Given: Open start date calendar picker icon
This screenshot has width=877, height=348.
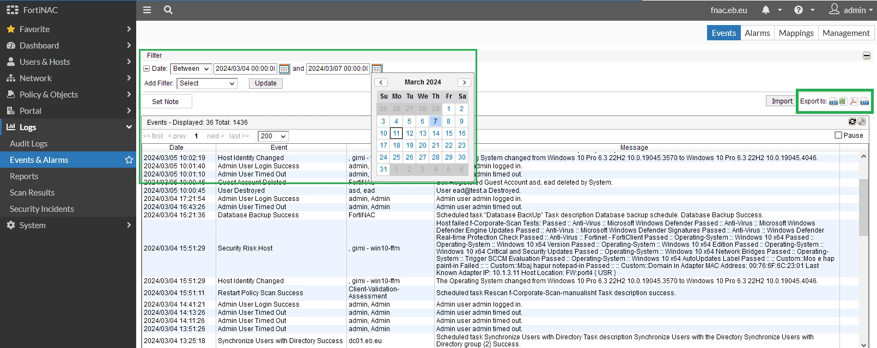Looking at the screenshot, I should pyautogui.click(x=284, y=69).
